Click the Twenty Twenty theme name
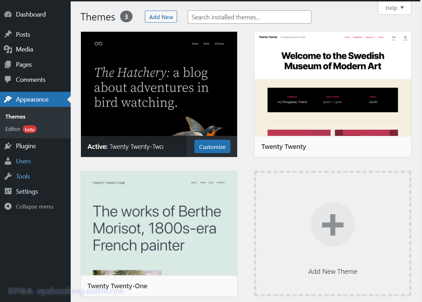The width and height of the screenshot is (422, 302). pos(284,147)
